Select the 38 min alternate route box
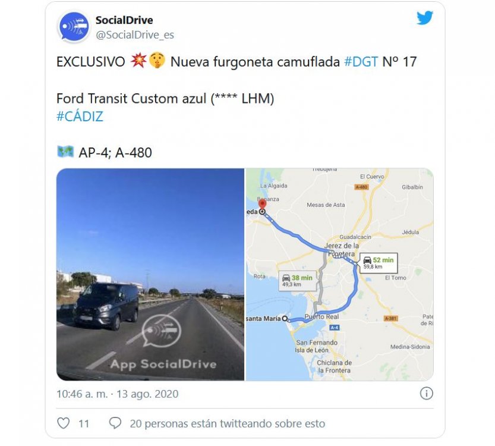 tap(297, 281)
